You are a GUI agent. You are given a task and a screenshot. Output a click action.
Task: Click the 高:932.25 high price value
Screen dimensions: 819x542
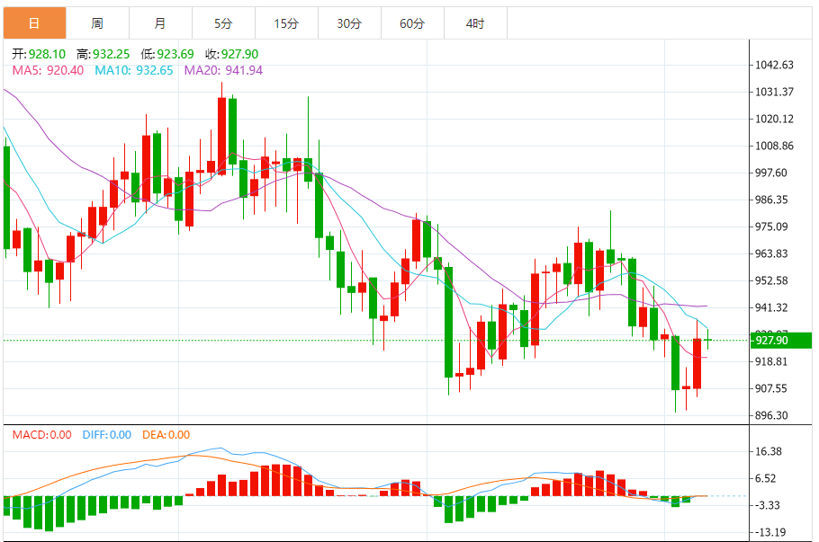(x=103, y=54)
